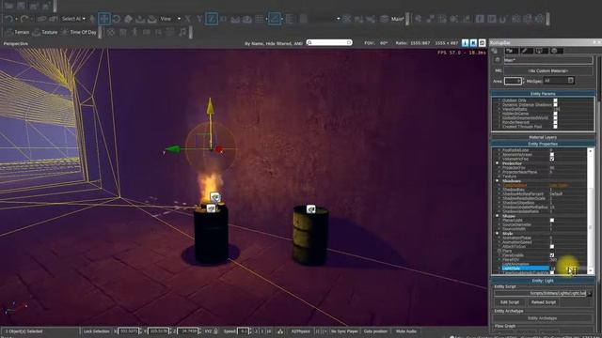Click the Undo arrow icon
Viewport: 602px width, 338px height.
8,19
